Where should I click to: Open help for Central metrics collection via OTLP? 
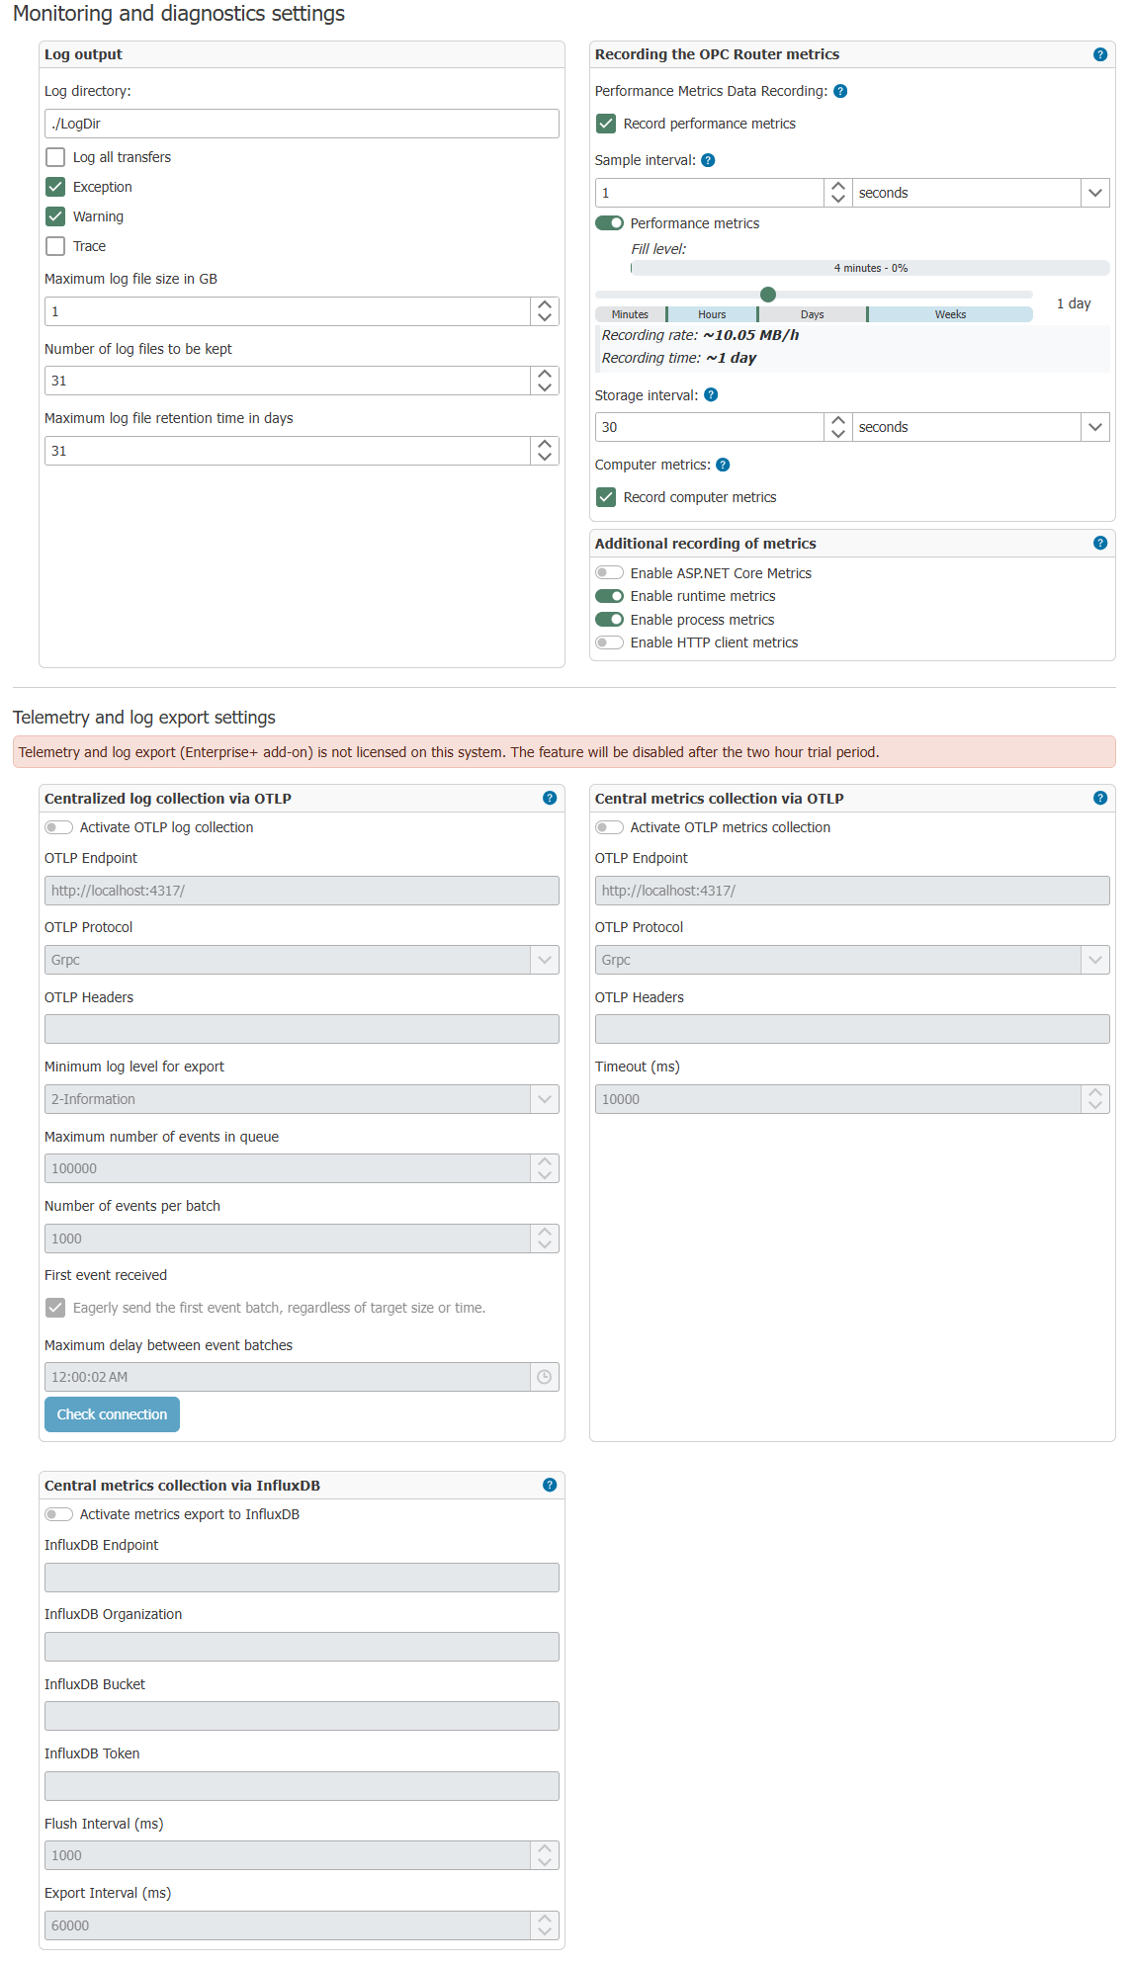[1099, 798]
